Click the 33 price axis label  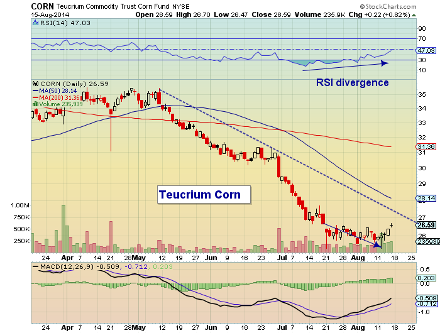click(x=422, y=123)
